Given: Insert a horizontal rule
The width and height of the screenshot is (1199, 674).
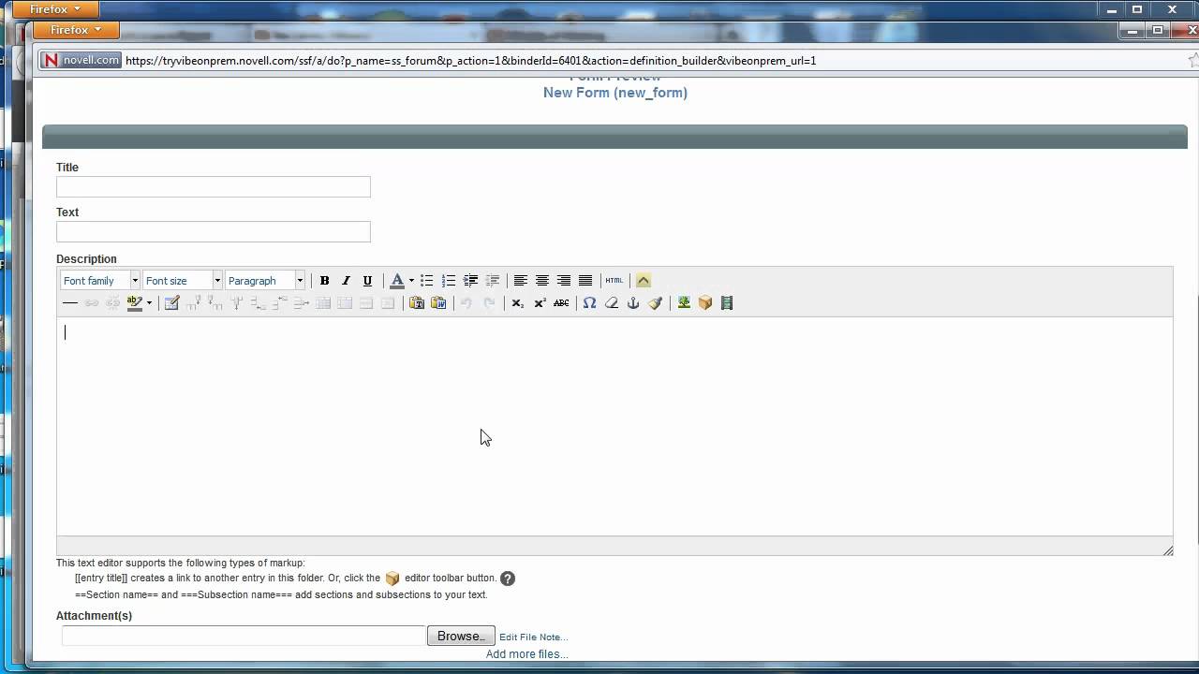Looking at the screenshot, I should [x=69, y=303].
